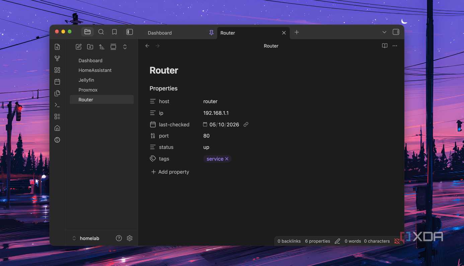Add a new tab with plus
Screen dimensions: 464x266
pos(297,32)
